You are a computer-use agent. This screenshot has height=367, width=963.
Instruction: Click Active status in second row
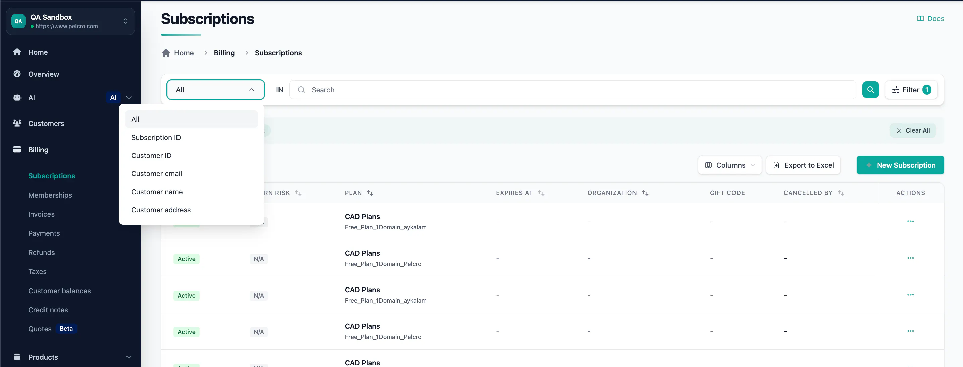tap(186, 259)
